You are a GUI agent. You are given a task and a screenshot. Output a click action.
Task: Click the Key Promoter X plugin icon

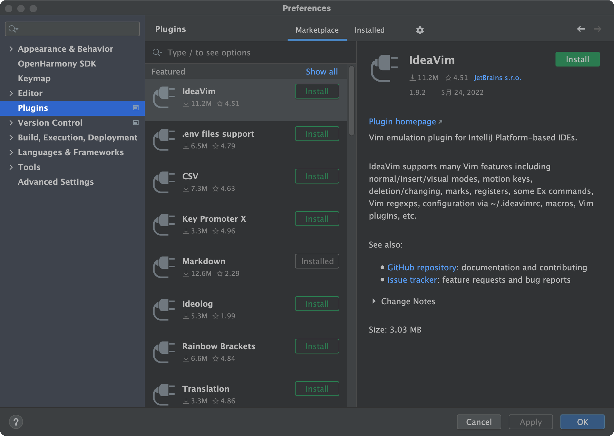point(164,225)
